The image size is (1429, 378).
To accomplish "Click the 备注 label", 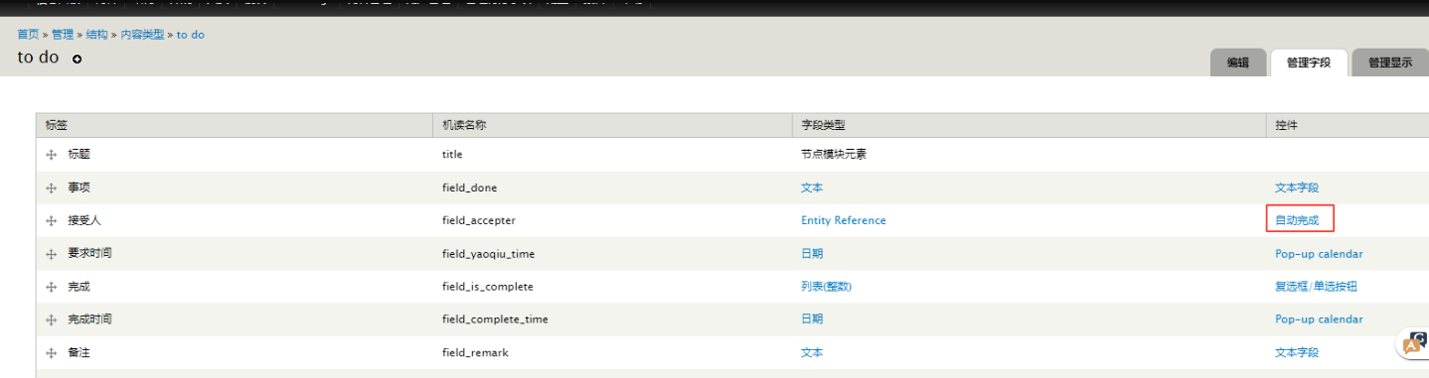I will pyautogui.click(x=79, y=352).
